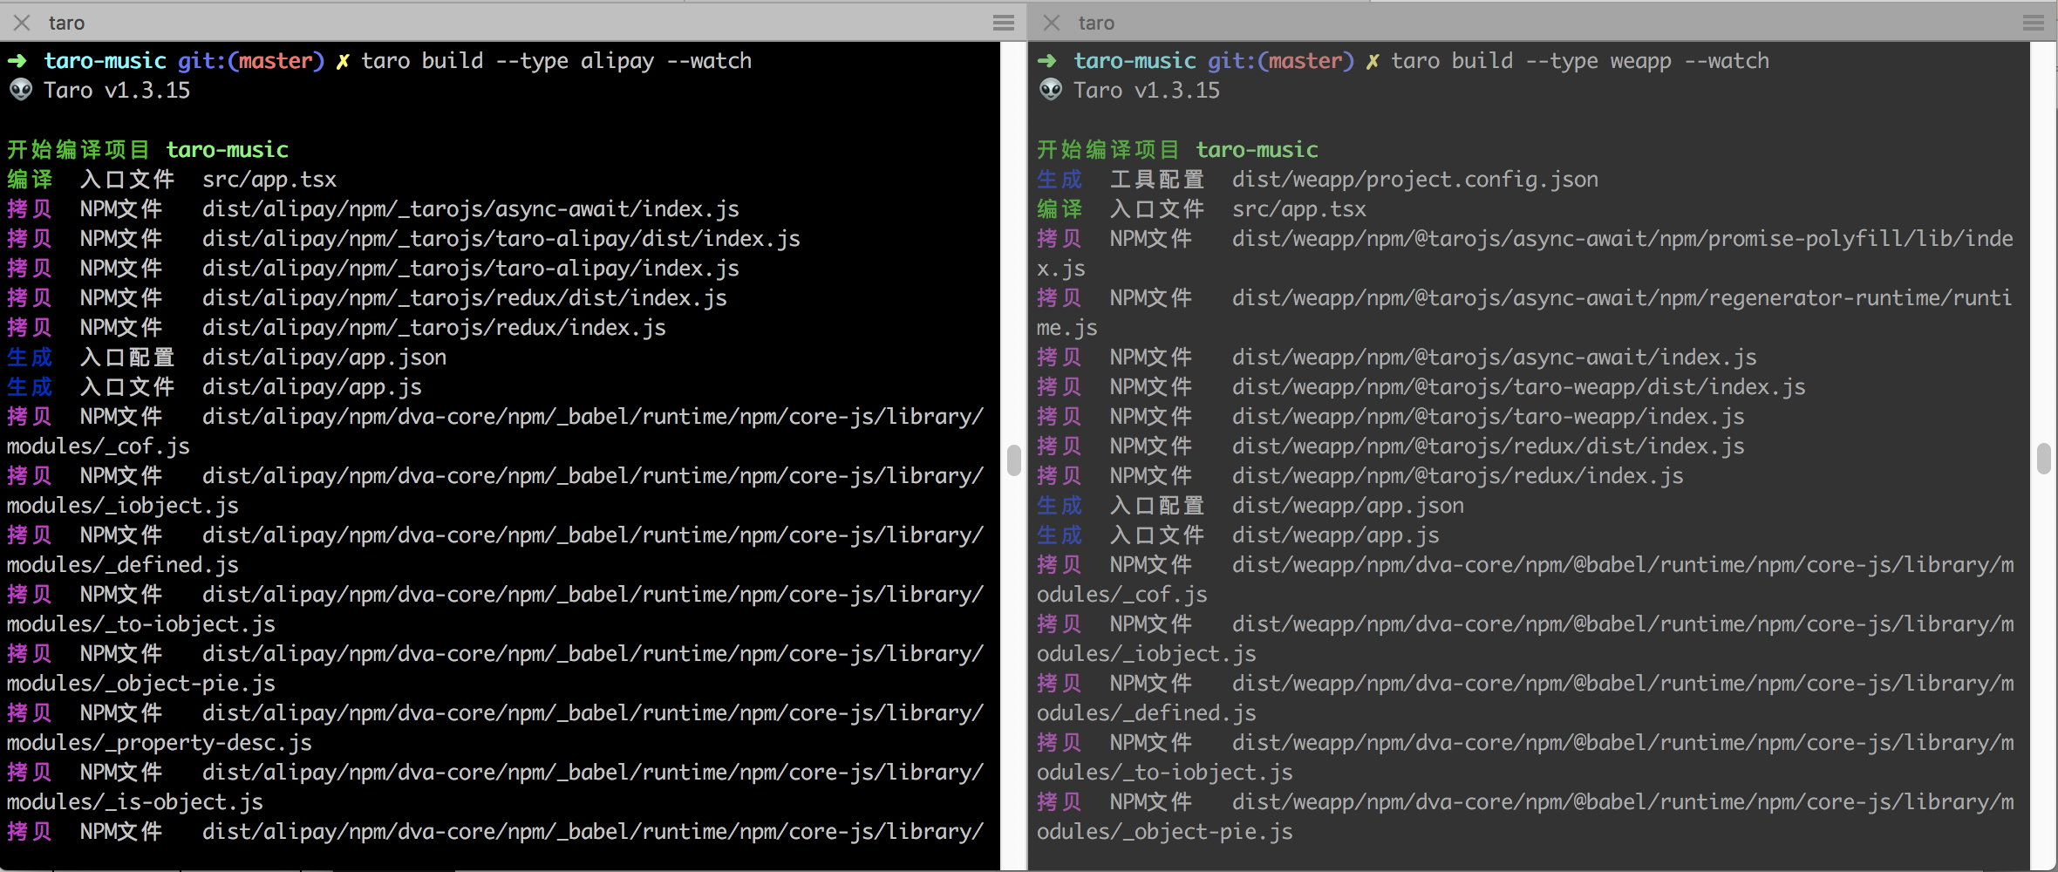Click 'odules/_iobject.js' in right pane
Screen dimensions: 2058x872
pyautogui.click(x=1147, y=654)
